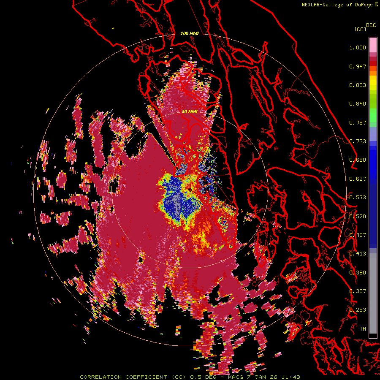This screenshot has height=380, width=380.
Task: Click the 50 NMI range ring label
Action: pyautogui.click(x=190, y=111)
